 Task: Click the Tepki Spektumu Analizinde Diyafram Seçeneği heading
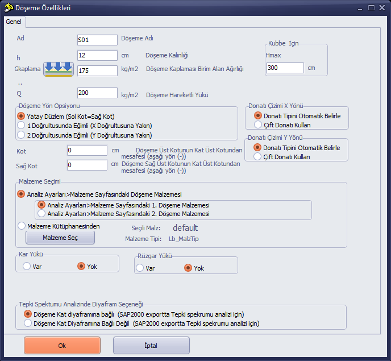click(81, 304)
